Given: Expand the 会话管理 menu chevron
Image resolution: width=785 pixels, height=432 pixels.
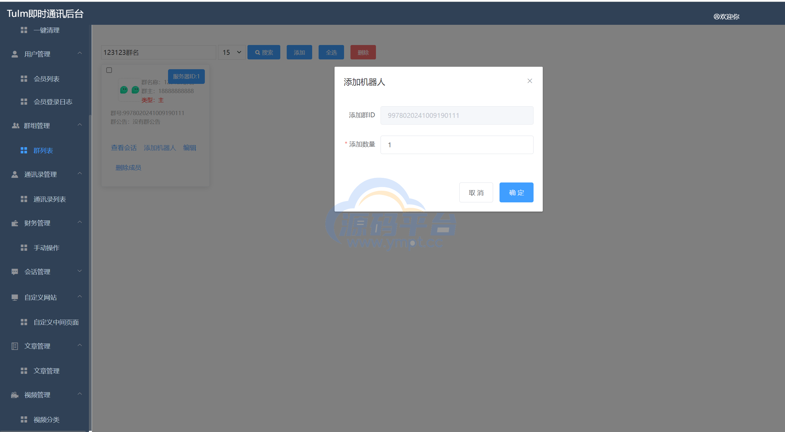Looking at the screenshot, I should point(80,271).
